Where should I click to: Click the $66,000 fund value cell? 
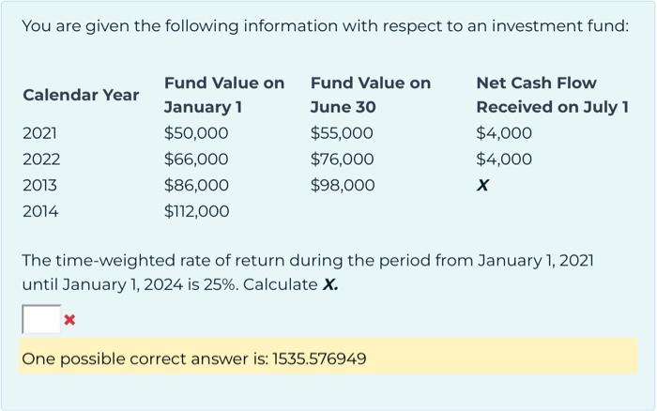pos(195,160)
